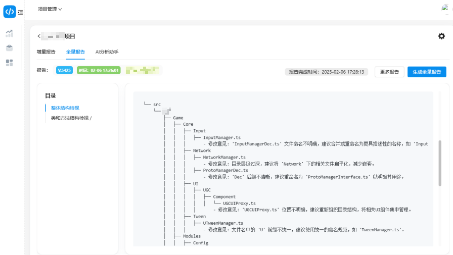
Task: Click the Core folder entry
Action: [x=188, y=124]
